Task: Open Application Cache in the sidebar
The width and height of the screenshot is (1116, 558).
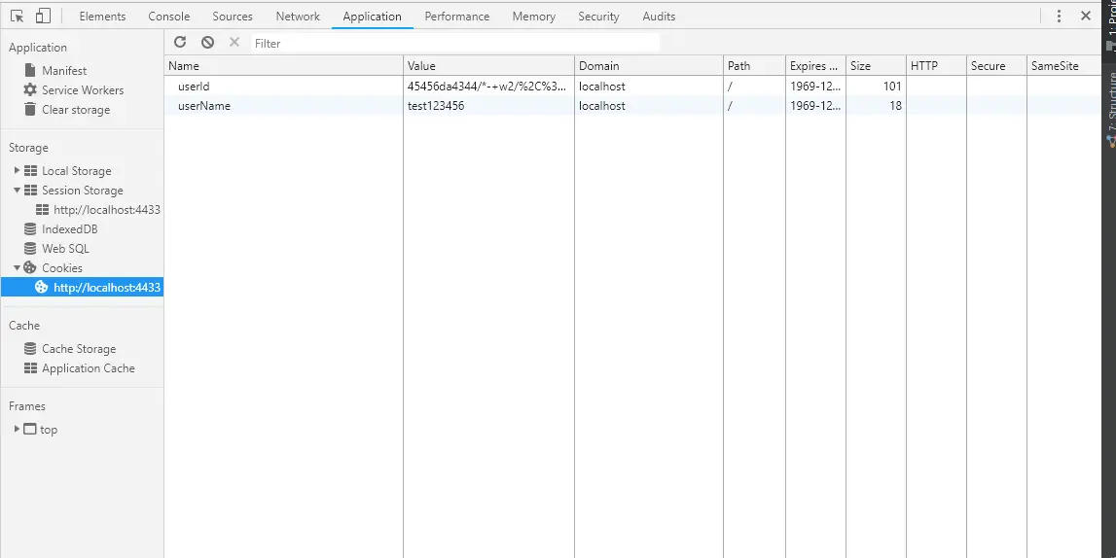Action: (89, 368)
